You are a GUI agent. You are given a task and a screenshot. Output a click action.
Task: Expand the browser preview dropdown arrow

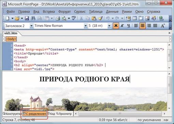tap(69, 18)
